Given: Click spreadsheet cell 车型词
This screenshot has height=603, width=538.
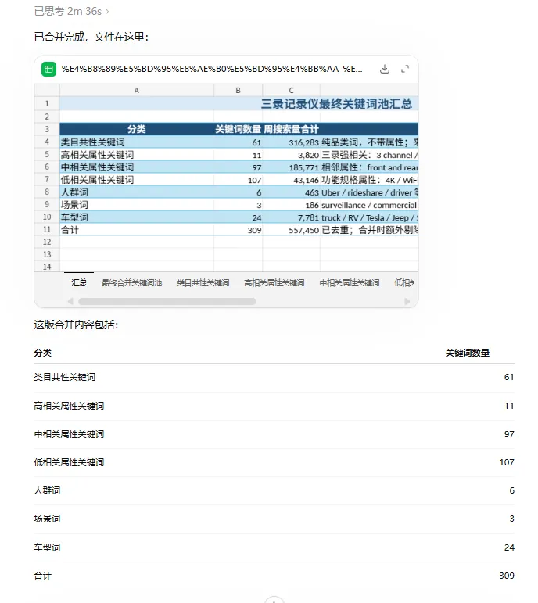Looking at the screenshot, I should point(137,217).
